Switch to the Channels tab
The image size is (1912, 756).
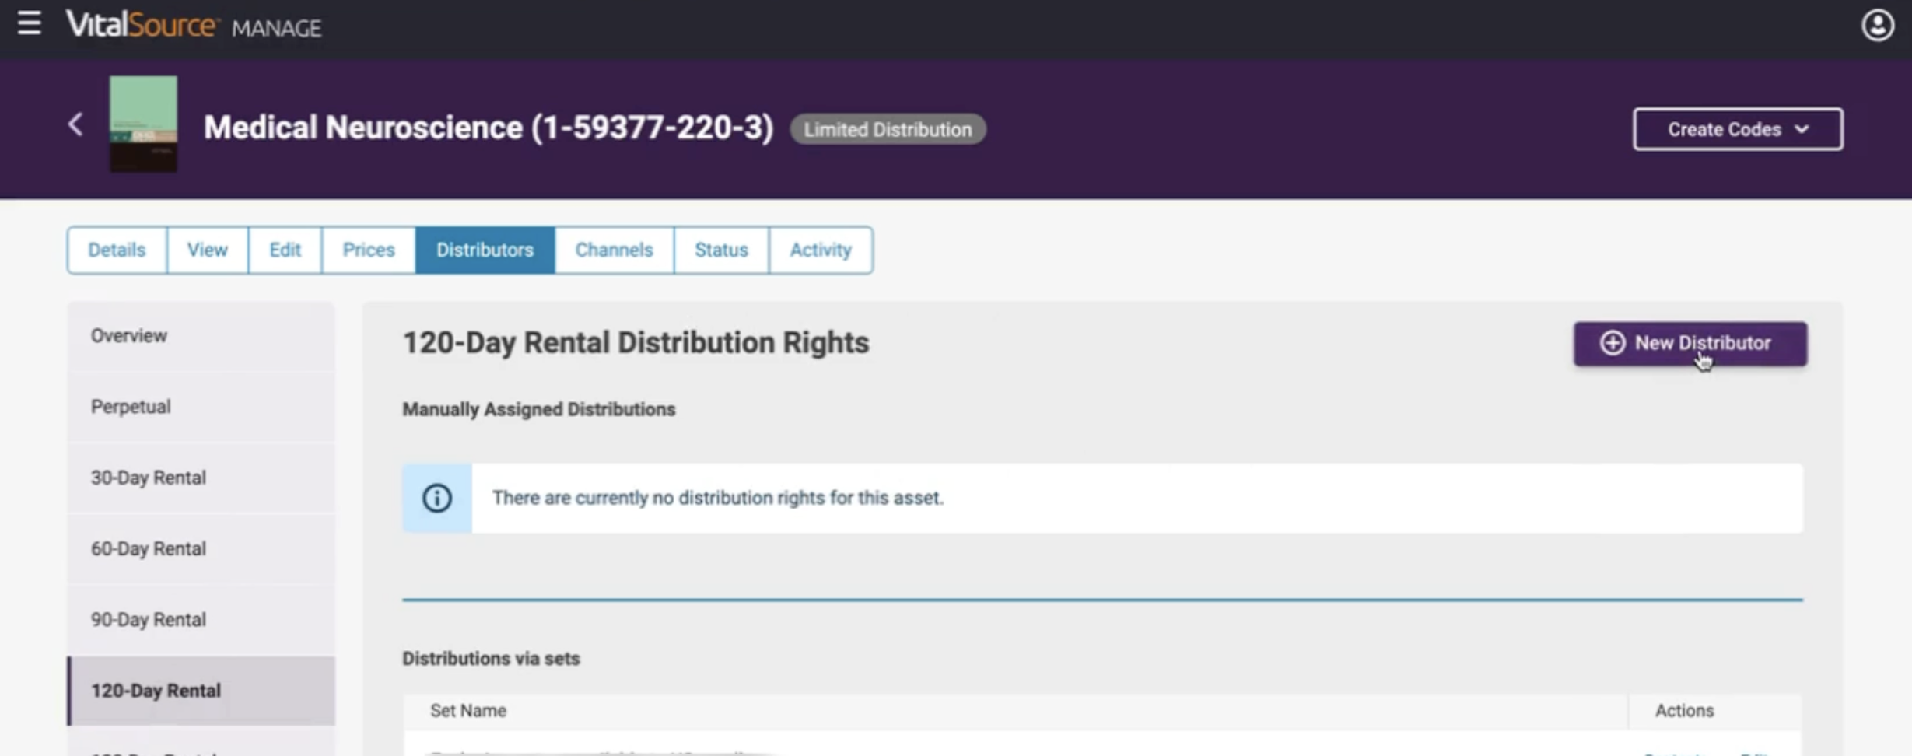[x=615, y=250]
